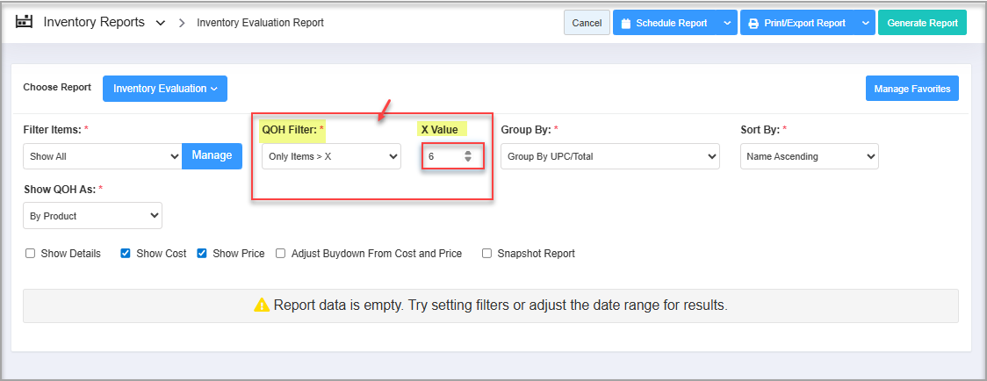Click the Print/Export Report button
Image resolution: width=987 pixels, height=381 pixels.
[797, 23]
